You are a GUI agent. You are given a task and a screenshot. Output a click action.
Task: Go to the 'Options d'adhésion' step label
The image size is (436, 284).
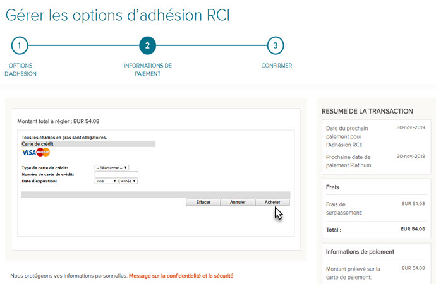point(20,69)
